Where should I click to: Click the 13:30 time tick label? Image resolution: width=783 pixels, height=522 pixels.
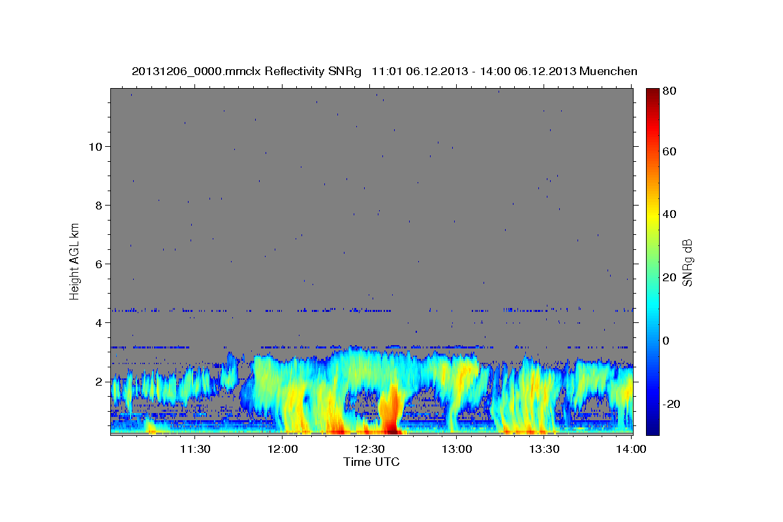point(544,449)
